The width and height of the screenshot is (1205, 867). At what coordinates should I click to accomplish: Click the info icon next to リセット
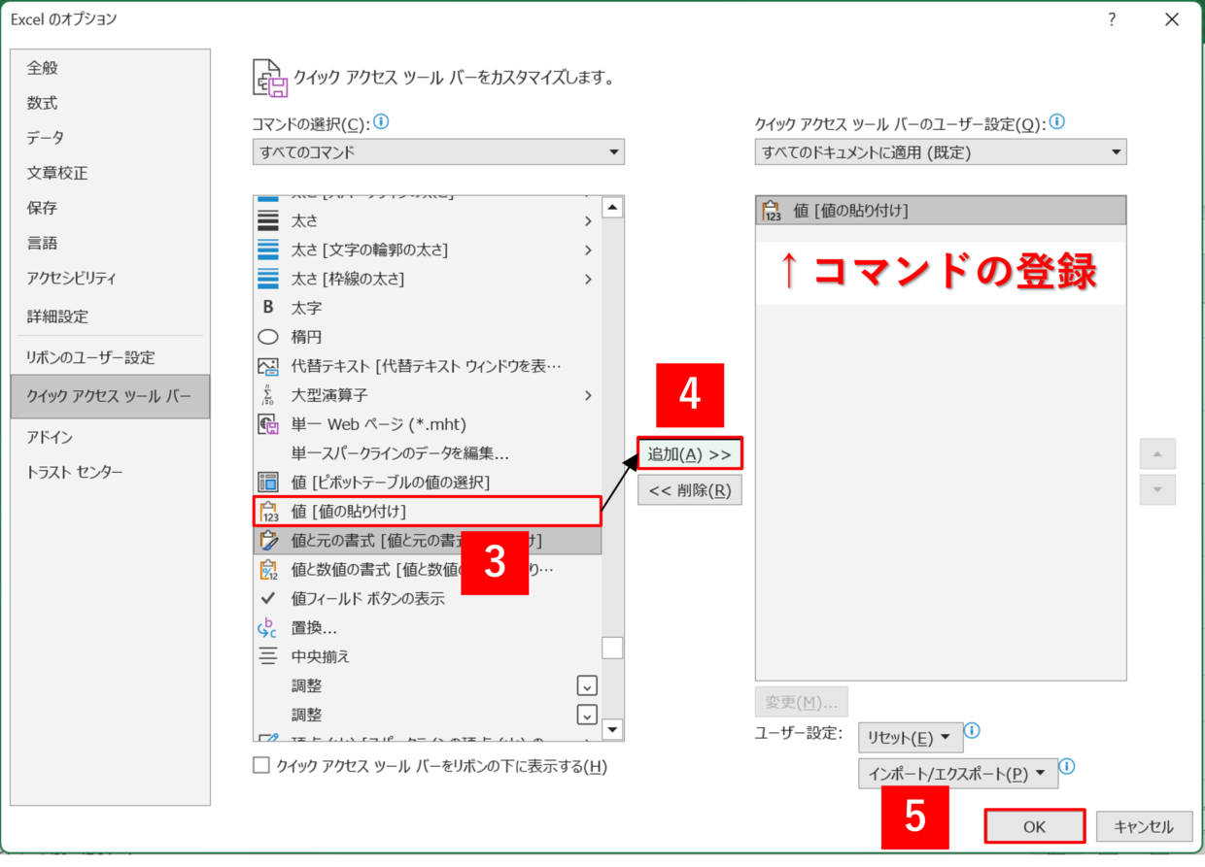tap(972, 731)
